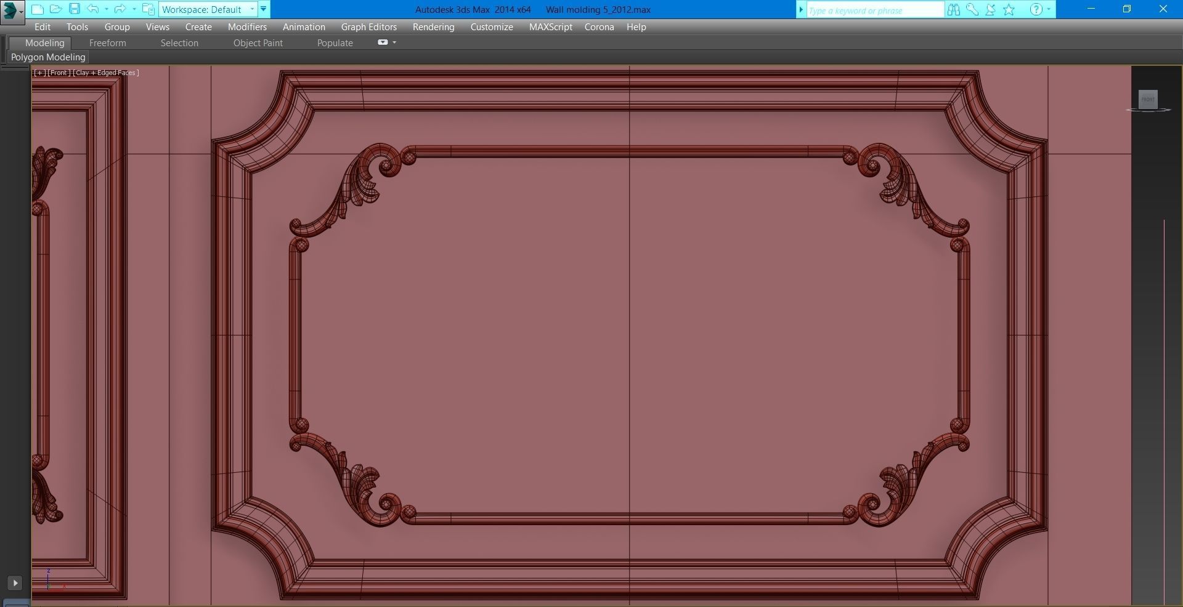Open the Help dropdown arrow
This screenshot has width=1183, height=607.
click(x=1049, y=9)
